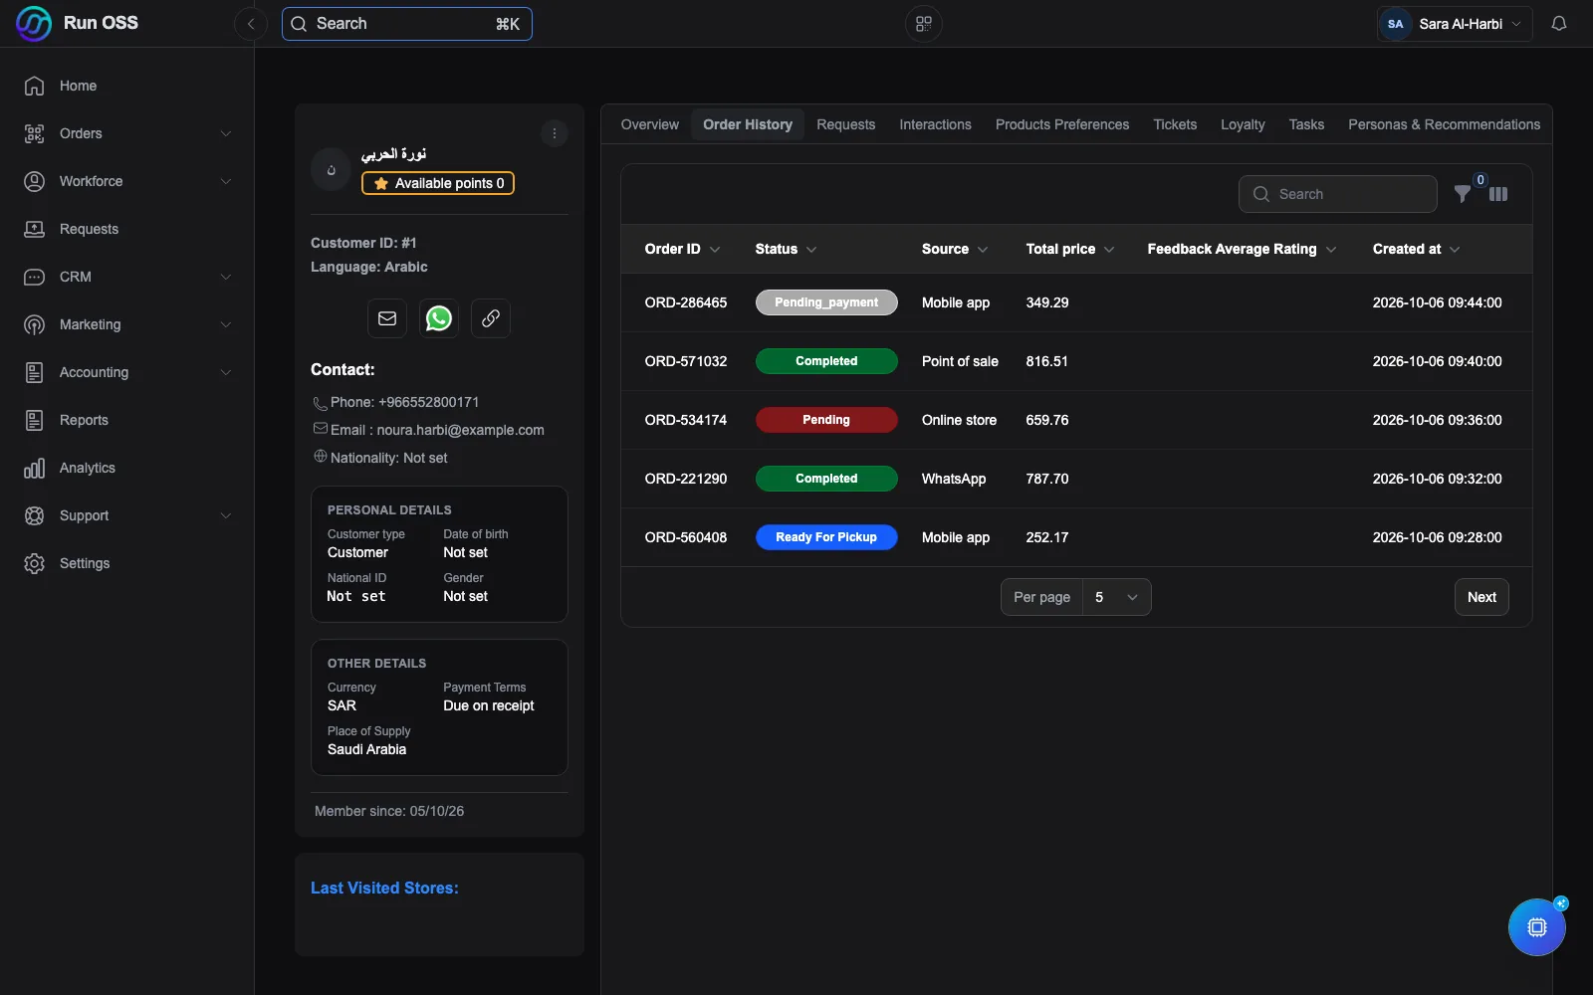Click the Marketing sidebar icon
The image size is (1593, 995).
(34, 324)
